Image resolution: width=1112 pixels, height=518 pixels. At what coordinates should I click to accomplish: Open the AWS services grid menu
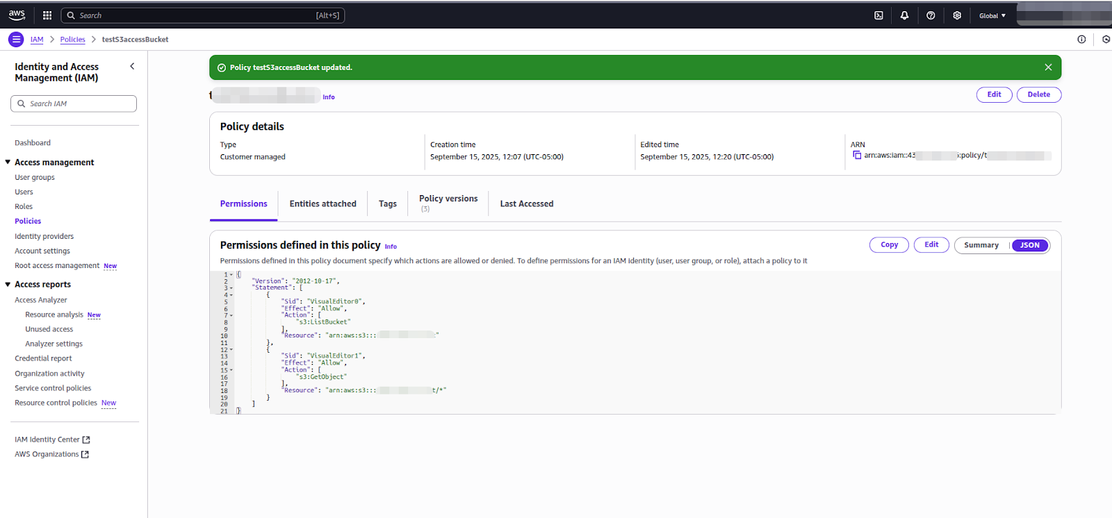[x=47, y=15]
